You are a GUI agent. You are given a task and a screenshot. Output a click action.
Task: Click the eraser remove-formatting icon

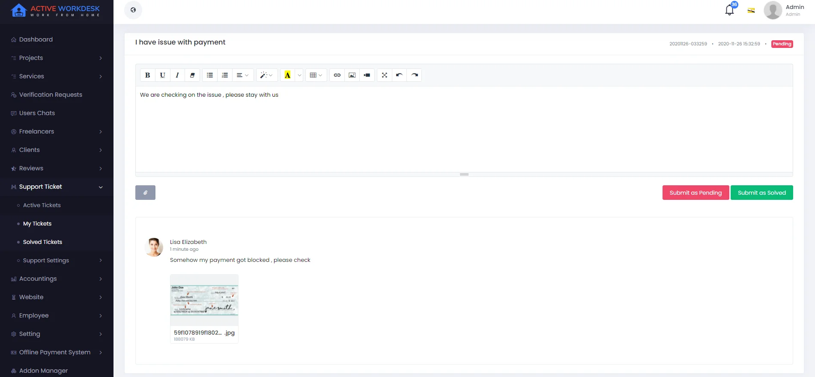tap(192, 75)
